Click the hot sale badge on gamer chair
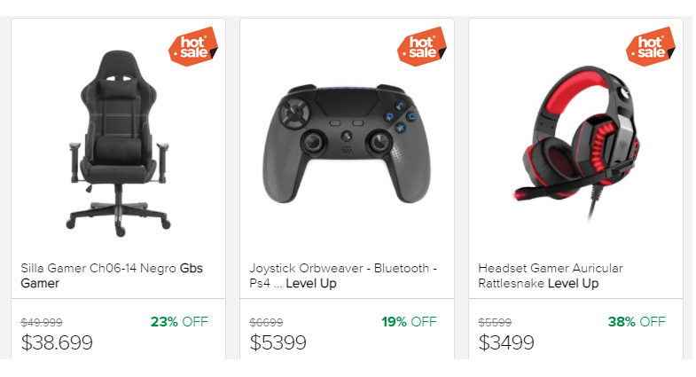Image resolution: width=696 pixels, height=377 pixels. point(192,45)
